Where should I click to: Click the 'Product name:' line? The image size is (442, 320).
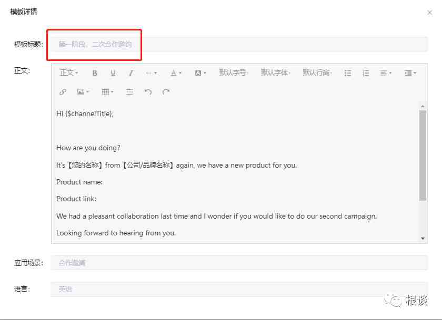pos(79,182)
